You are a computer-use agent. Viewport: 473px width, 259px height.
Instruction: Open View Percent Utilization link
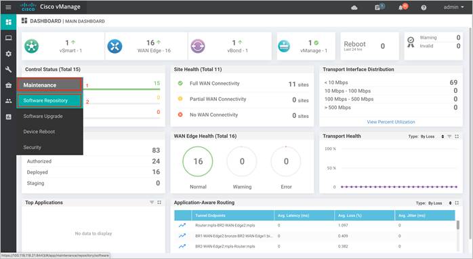(x=391, y=122)
